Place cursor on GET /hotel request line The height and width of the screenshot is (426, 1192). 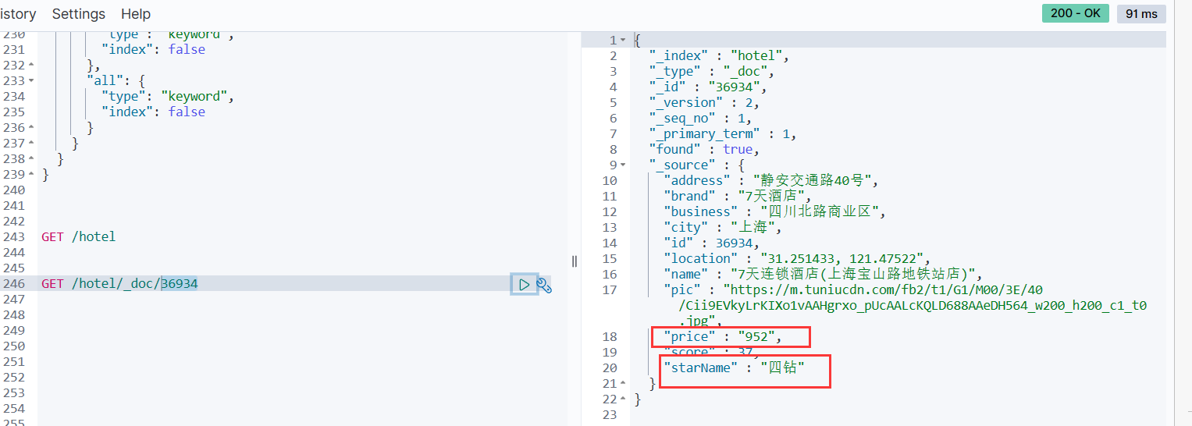[x=78, y=236]
